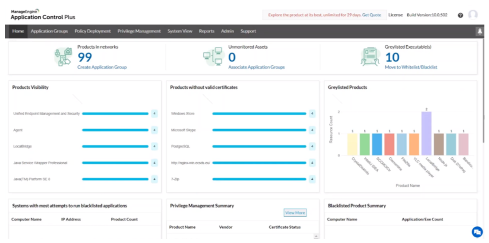Click the Get Quote link
Viewport: 489px width, 243px height.
[x=372, y=15]
